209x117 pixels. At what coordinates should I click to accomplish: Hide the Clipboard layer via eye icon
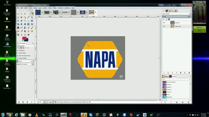click(164, 23)
